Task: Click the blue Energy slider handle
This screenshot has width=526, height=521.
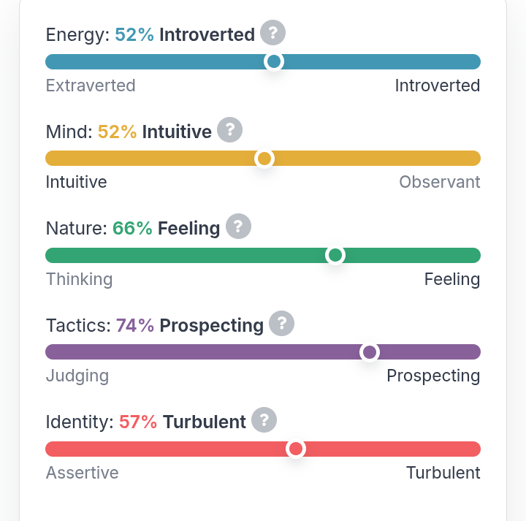Action: [x=274, y=61]
